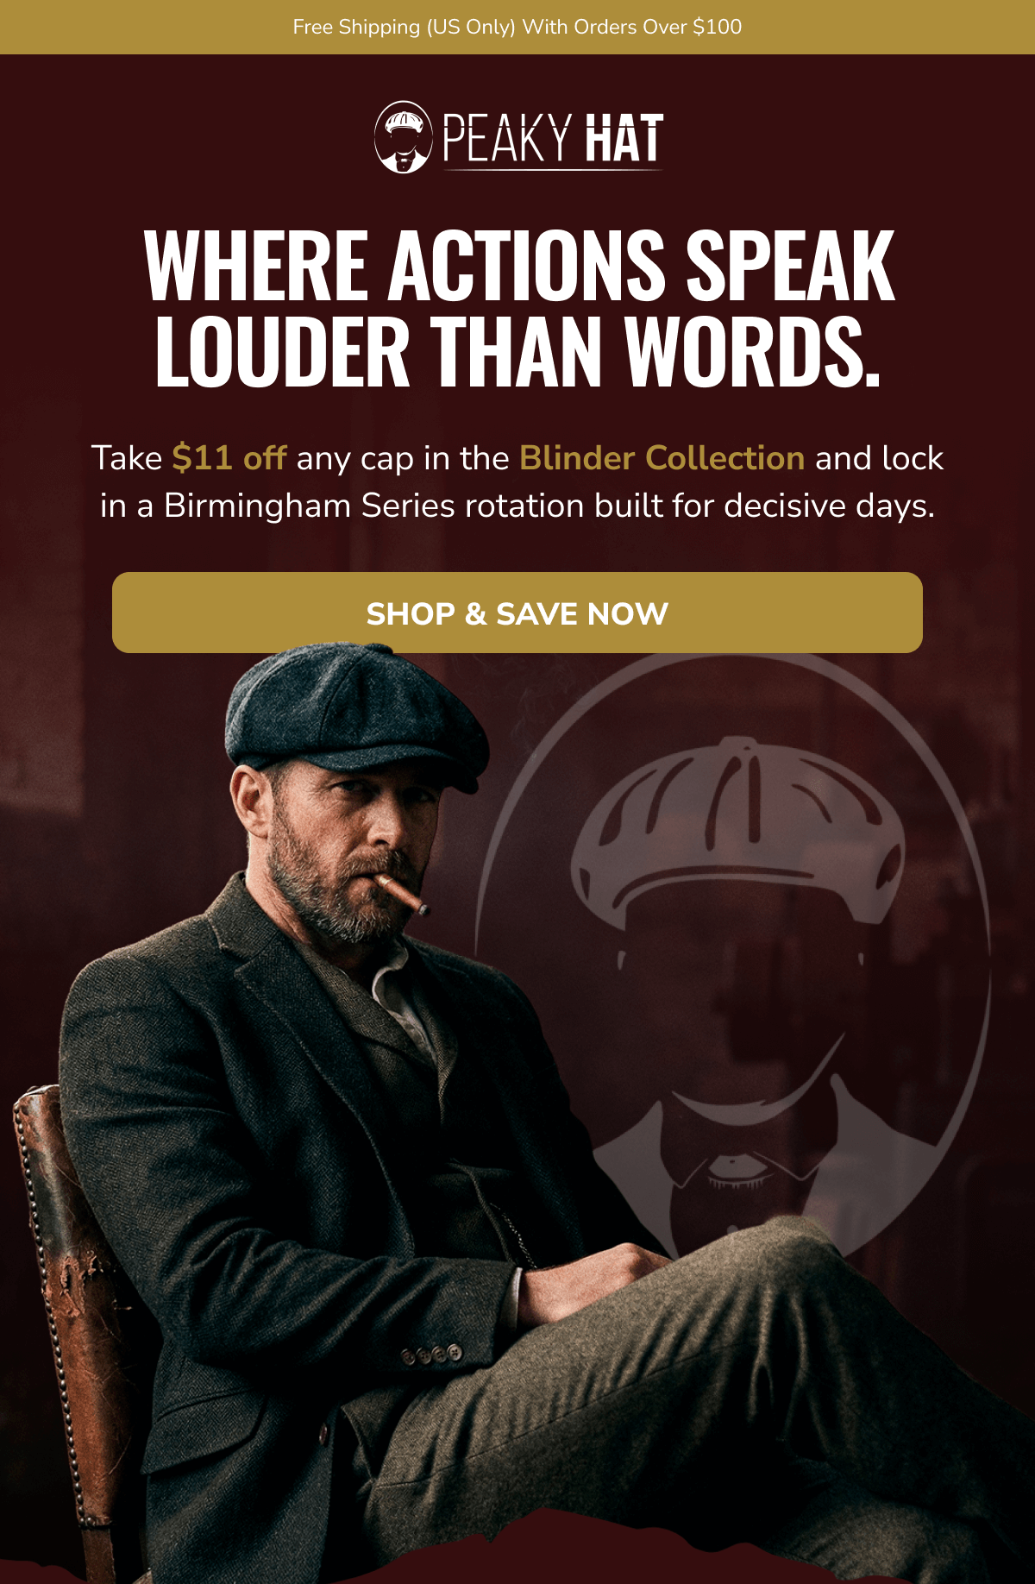
Task: Click the "LOUDER THAN WORDS." headline line
Action: click(x=517, y=351)
